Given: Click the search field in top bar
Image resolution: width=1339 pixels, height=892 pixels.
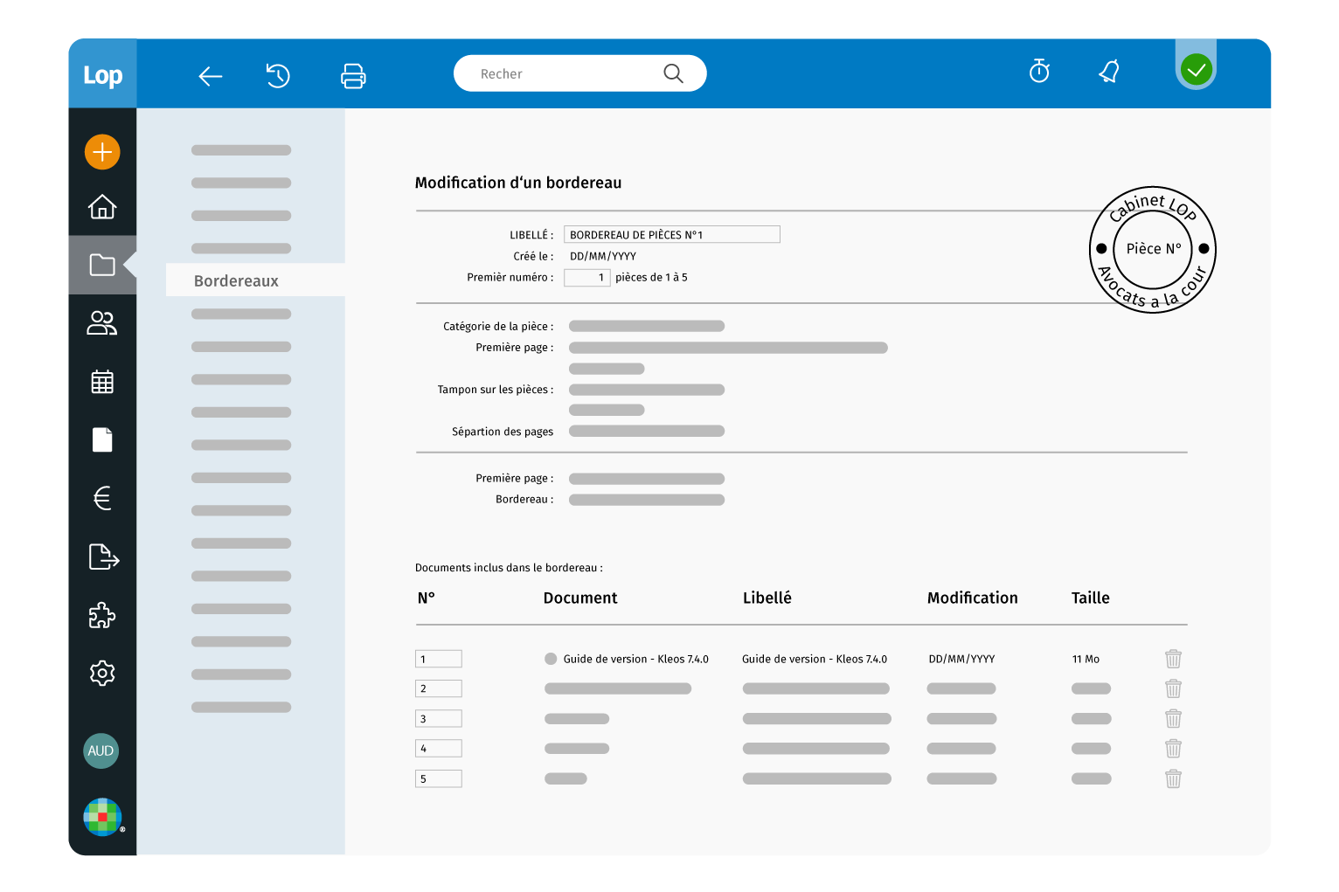Looking at the screenshot, I should (x=568, y=74).
